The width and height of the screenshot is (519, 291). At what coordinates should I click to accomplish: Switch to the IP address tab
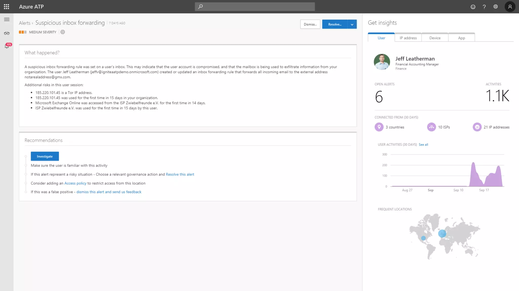(x=408, y=38)
